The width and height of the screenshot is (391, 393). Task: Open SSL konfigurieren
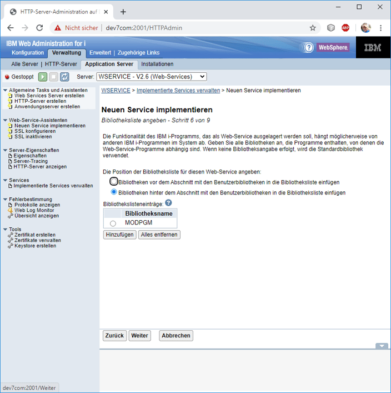click(x=35, y=131)
